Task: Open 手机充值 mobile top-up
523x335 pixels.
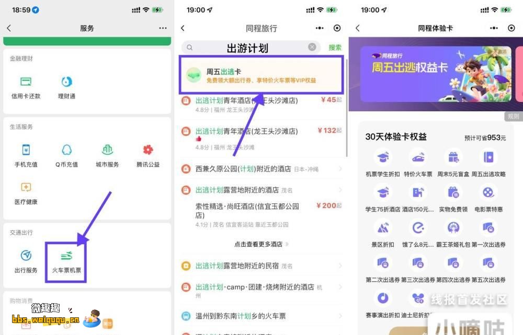Action: click(26, 155)
